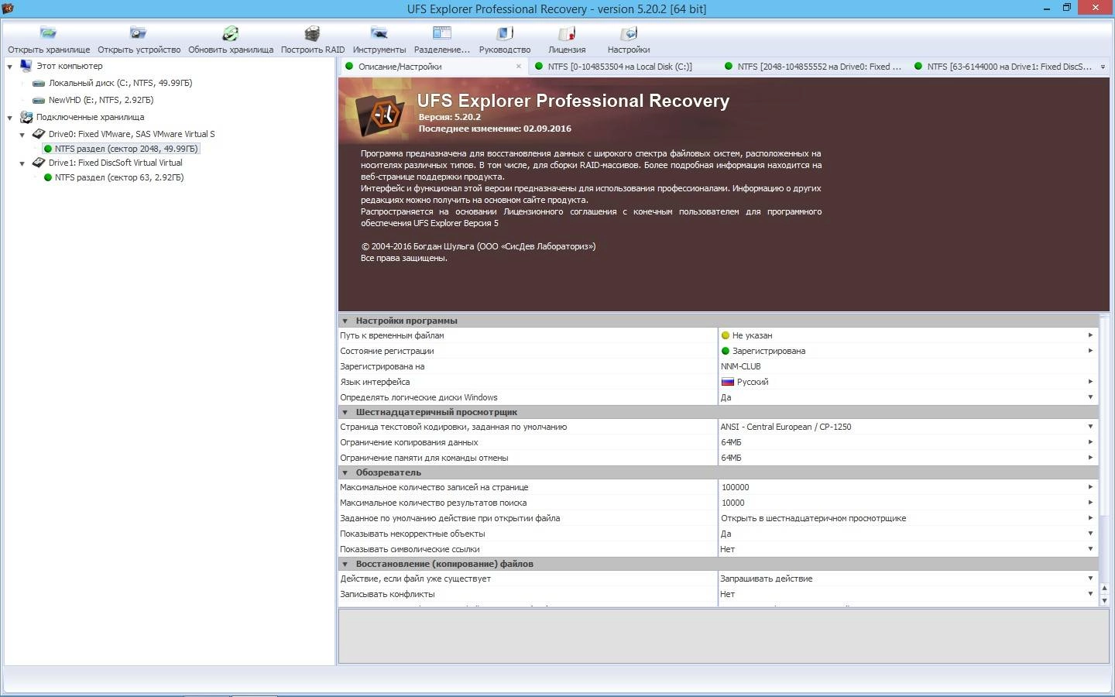Screen dimensions: 1115x697
Task: Open arrow for default file open action
Action: click(1090, 518)
